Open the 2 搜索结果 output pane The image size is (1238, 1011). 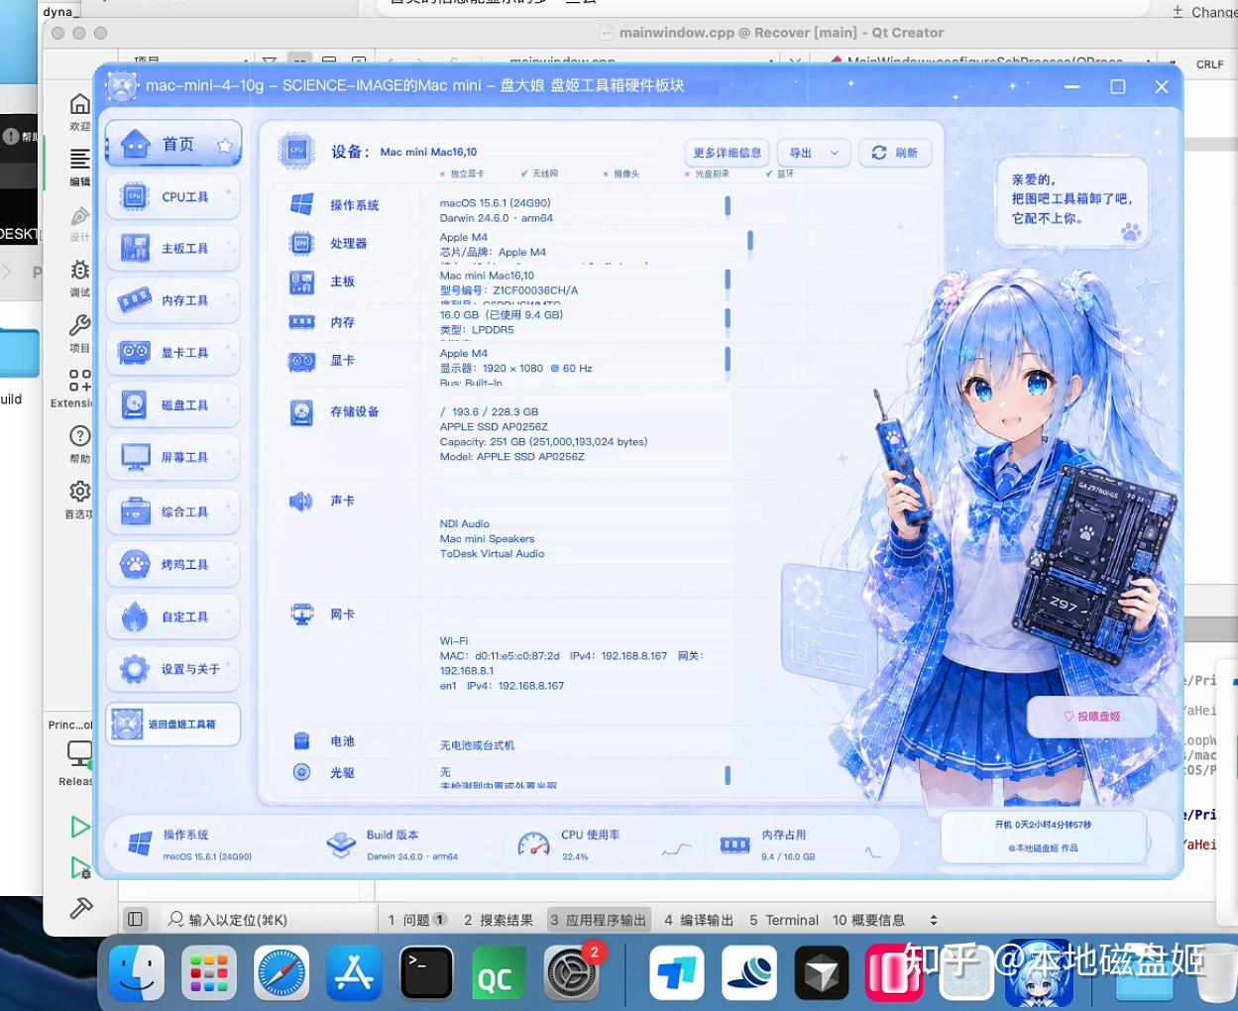[x=499, y=920]
